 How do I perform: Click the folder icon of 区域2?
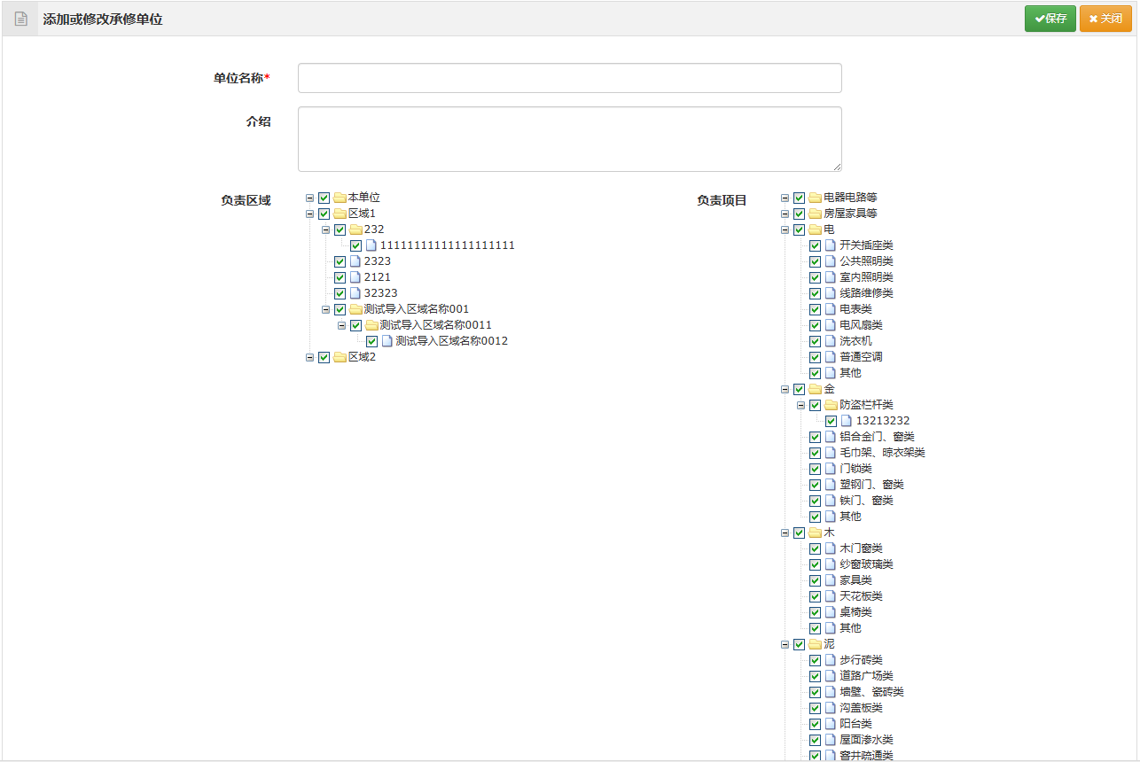pos(340,357)
